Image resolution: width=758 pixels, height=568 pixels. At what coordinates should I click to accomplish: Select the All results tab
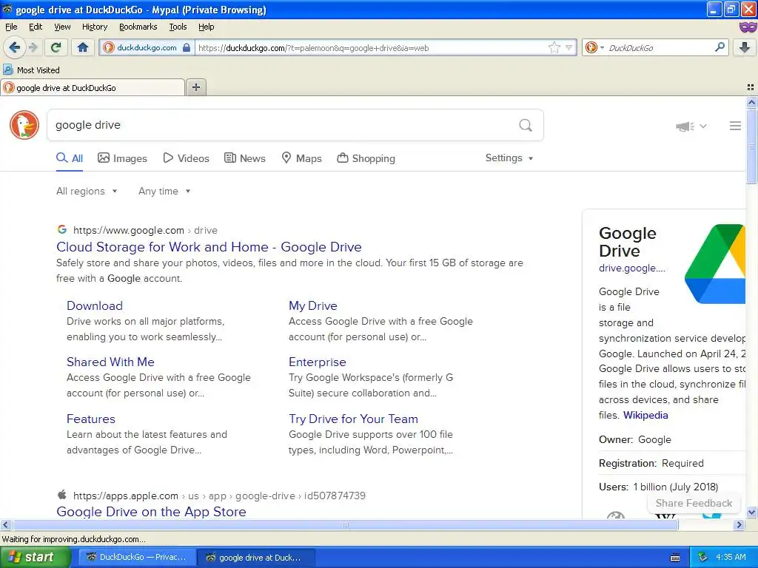point(70,158)
